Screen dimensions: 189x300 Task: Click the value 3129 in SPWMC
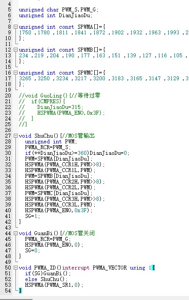[173, 79]
